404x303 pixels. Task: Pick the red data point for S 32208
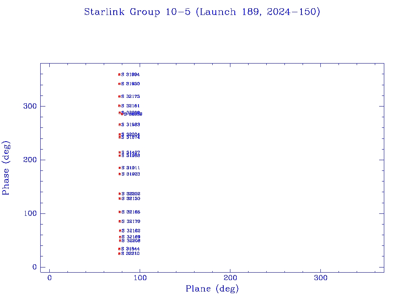click(x=120, y=241)
